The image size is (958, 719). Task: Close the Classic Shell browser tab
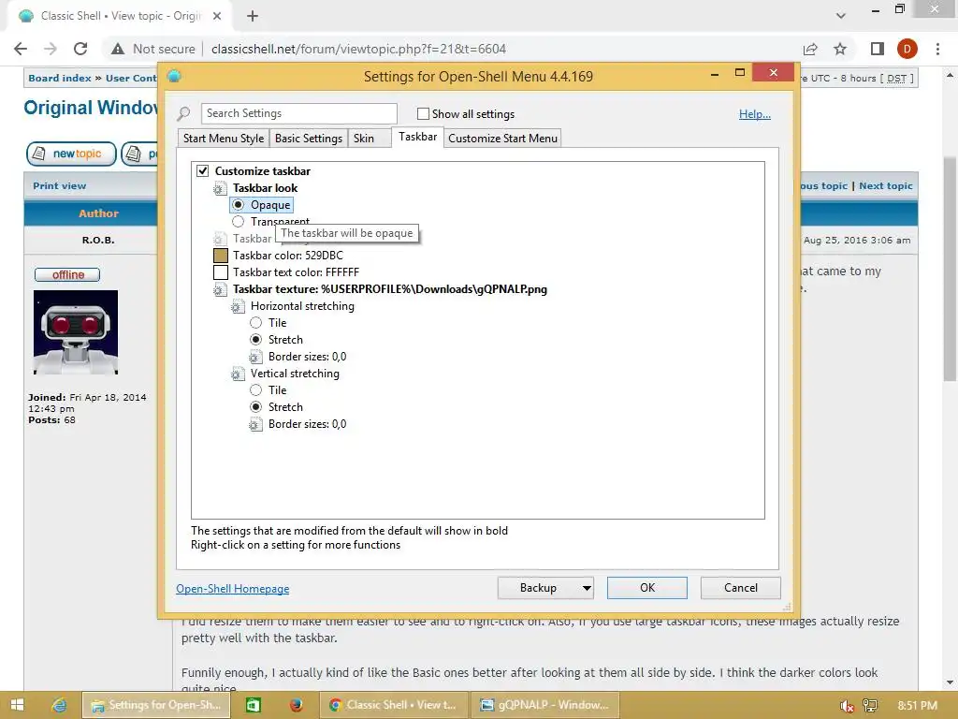pos(217,16)
